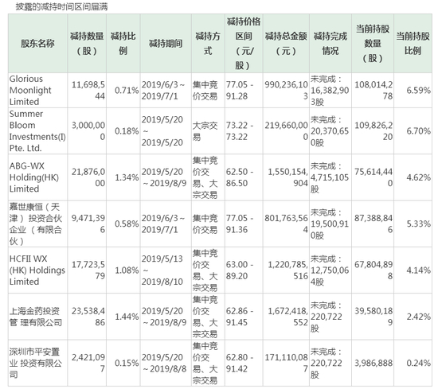Viewport: 438px width, 389px height.
Task: Select the 73.22 - 73.22 price range cell
Action: [244, 131]
